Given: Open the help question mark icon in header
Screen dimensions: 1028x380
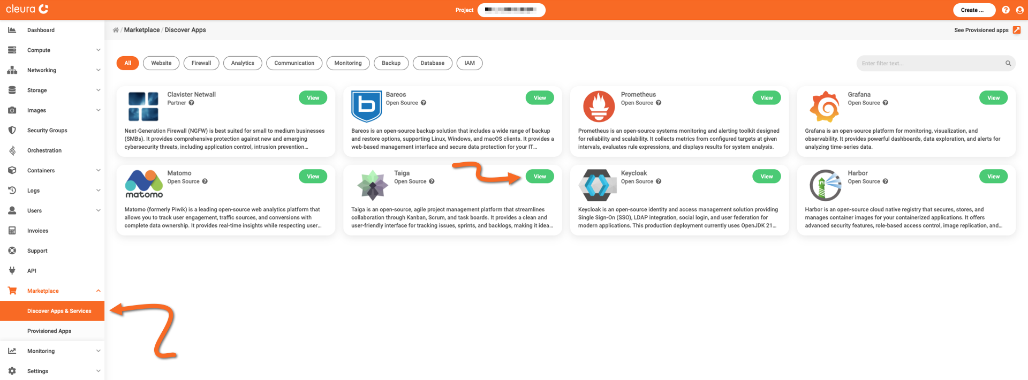Looking at the screenshot, I should tap(1006, 10).
